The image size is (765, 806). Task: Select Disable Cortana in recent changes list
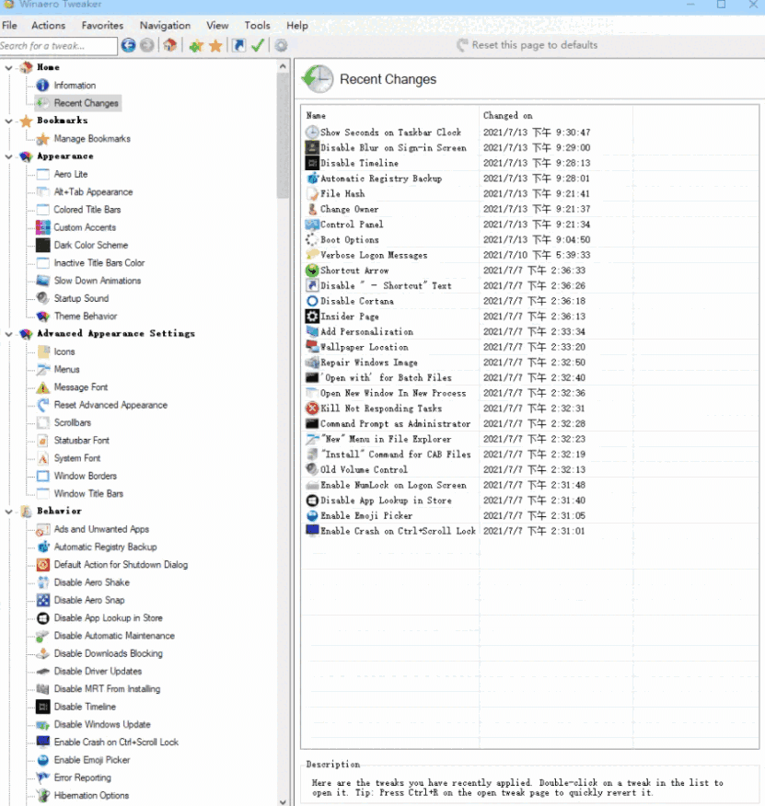pyautogui.click(x=356, y=301)
